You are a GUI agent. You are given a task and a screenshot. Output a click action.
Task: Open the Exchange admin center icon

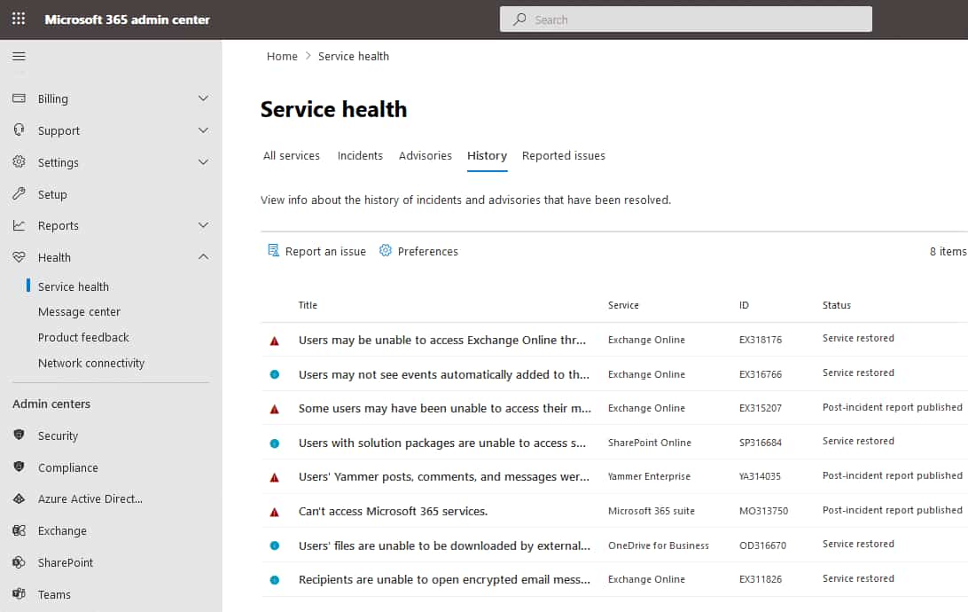[x=19, y=530]
